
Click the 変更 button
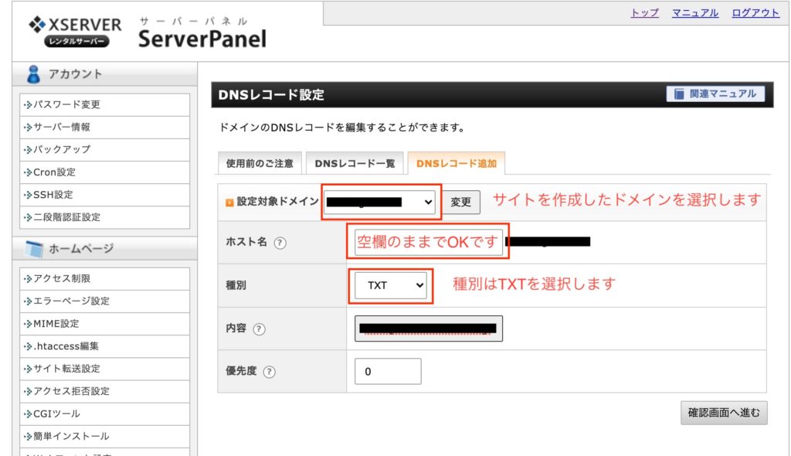tap(461, 202)
